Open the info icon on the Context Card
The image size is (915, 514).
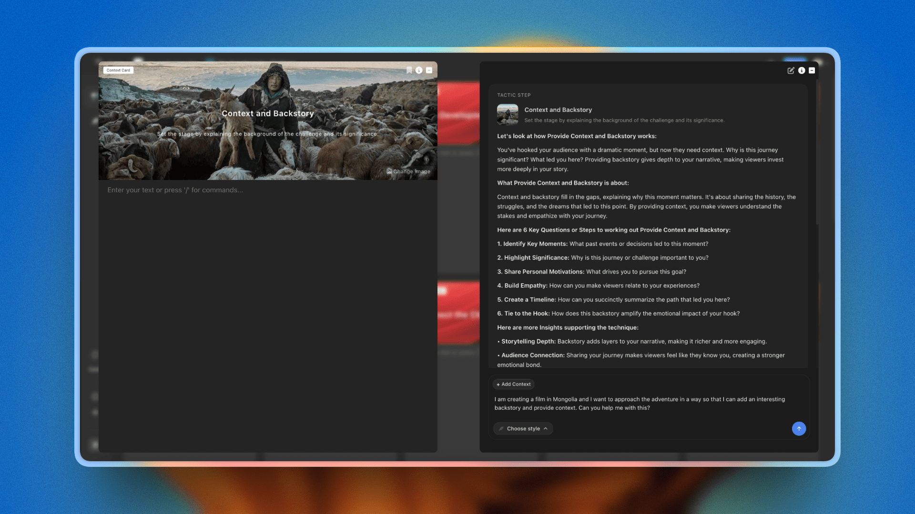point(419,70)
